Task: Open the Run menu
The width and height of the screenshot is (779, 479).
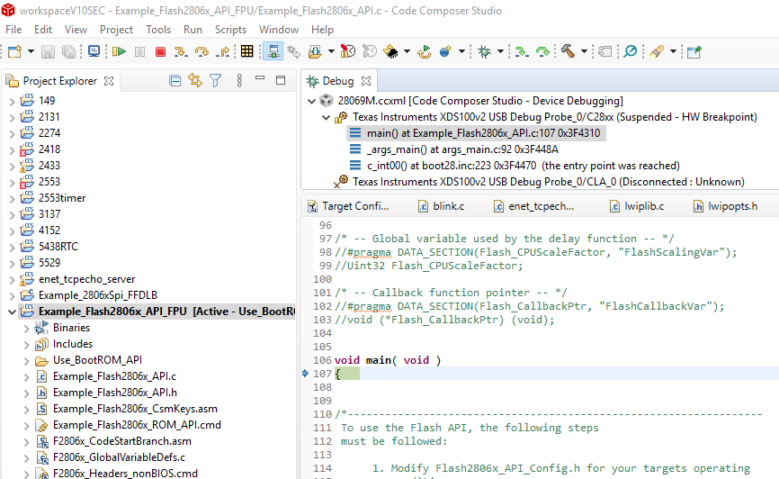Action: click(x=193, y=30)
